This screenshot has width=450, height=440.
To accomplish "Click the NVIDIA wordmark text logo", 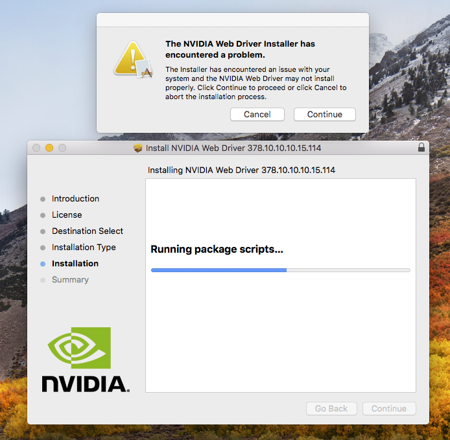I will tap(86, 384).
